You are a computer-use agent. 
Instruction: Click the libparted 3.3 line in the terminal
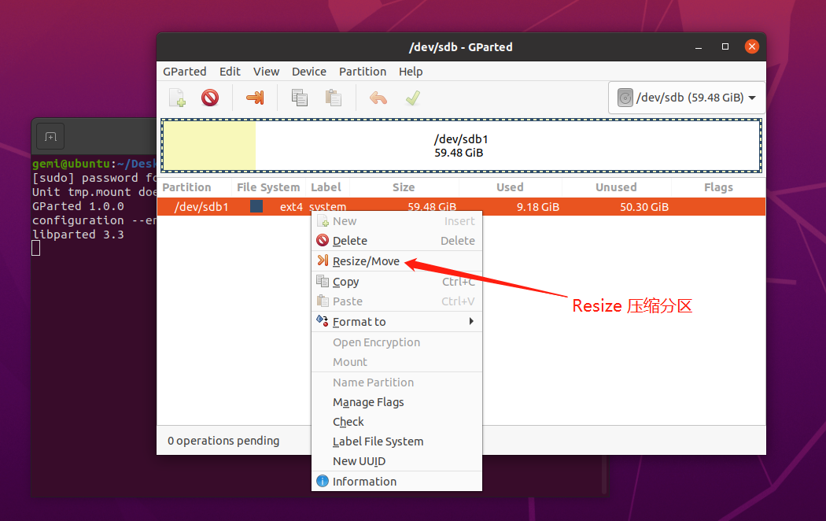tap(78, 235)
